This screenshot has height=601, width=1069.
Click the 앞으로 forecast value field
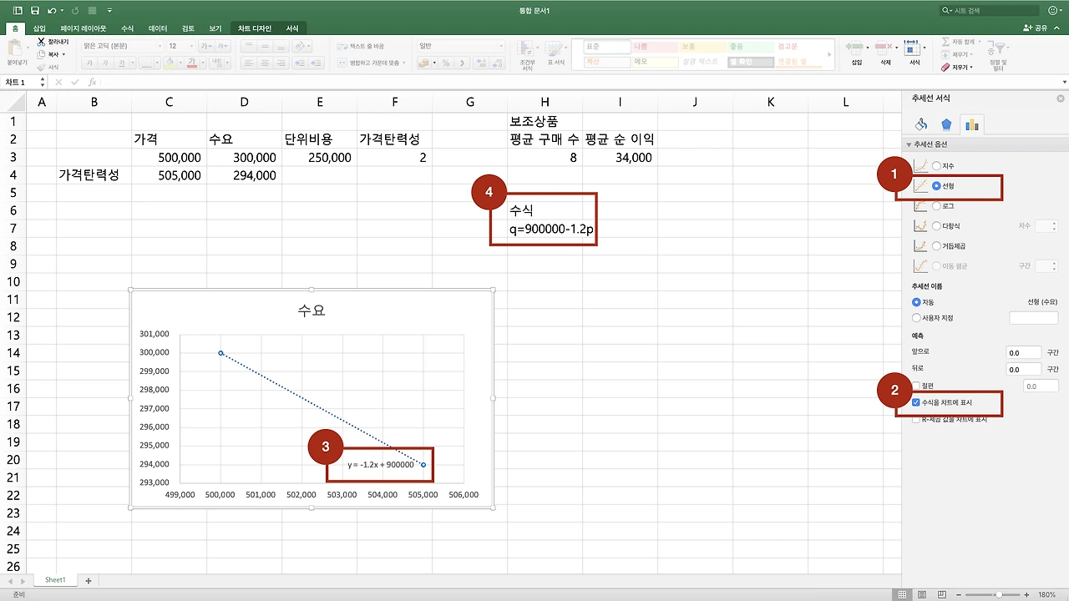(1023, 352)
